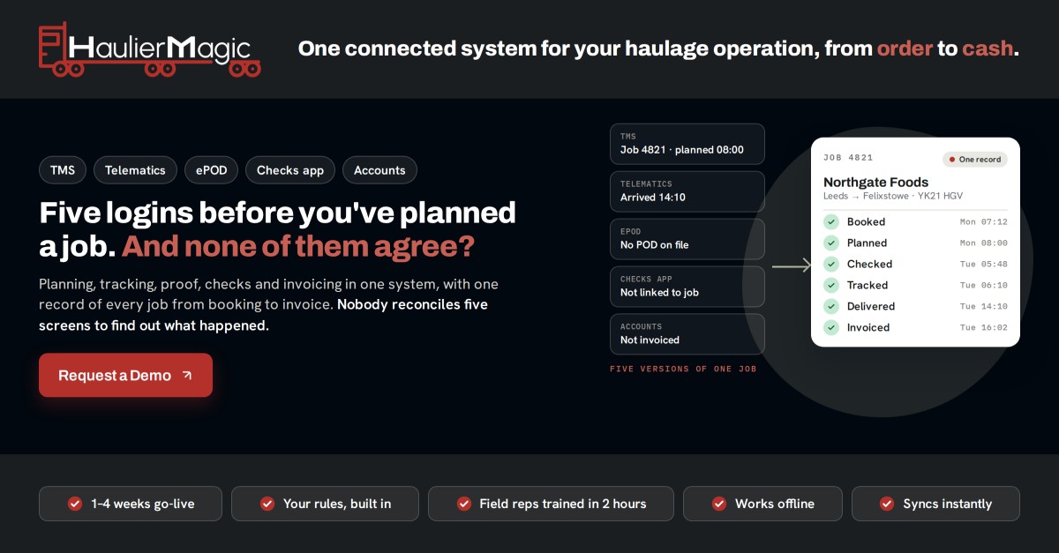Click the red check icon on 1-4 weeks go-live
The width and height of the screenshot is (1059, 553).
pos(75,504)
